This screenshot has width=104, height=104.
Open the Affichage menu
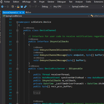coord(26,2)
